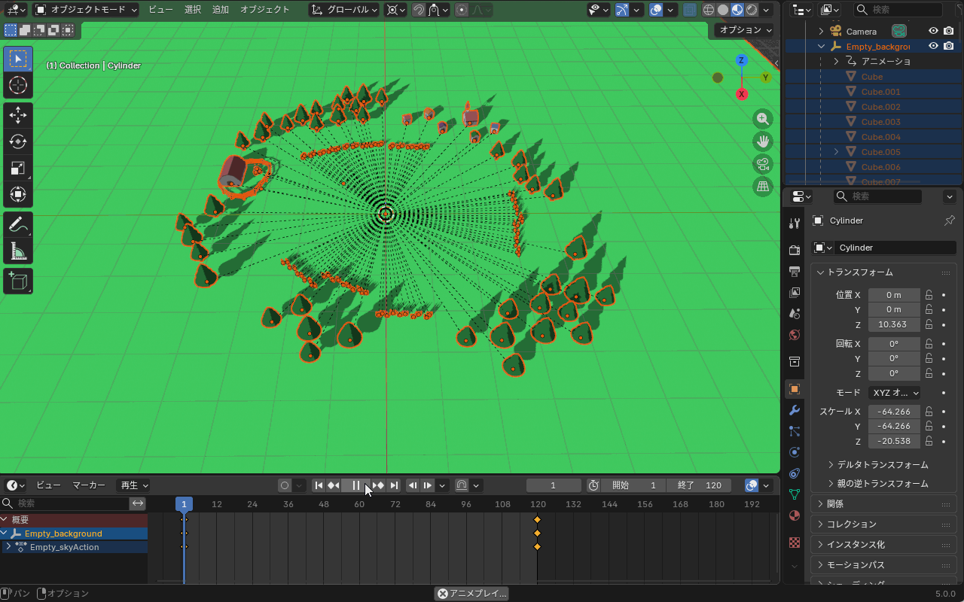Open the Add menu in the viewport header
This screenshot has width=964, height=602.
[x=220, y=10]
